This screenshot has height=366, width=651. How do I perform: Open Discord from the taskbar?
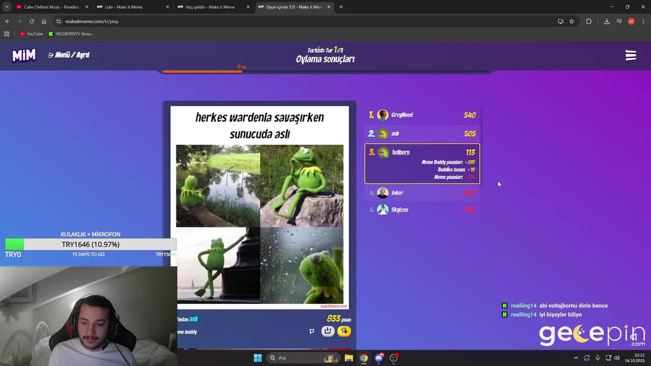[379, 358]
